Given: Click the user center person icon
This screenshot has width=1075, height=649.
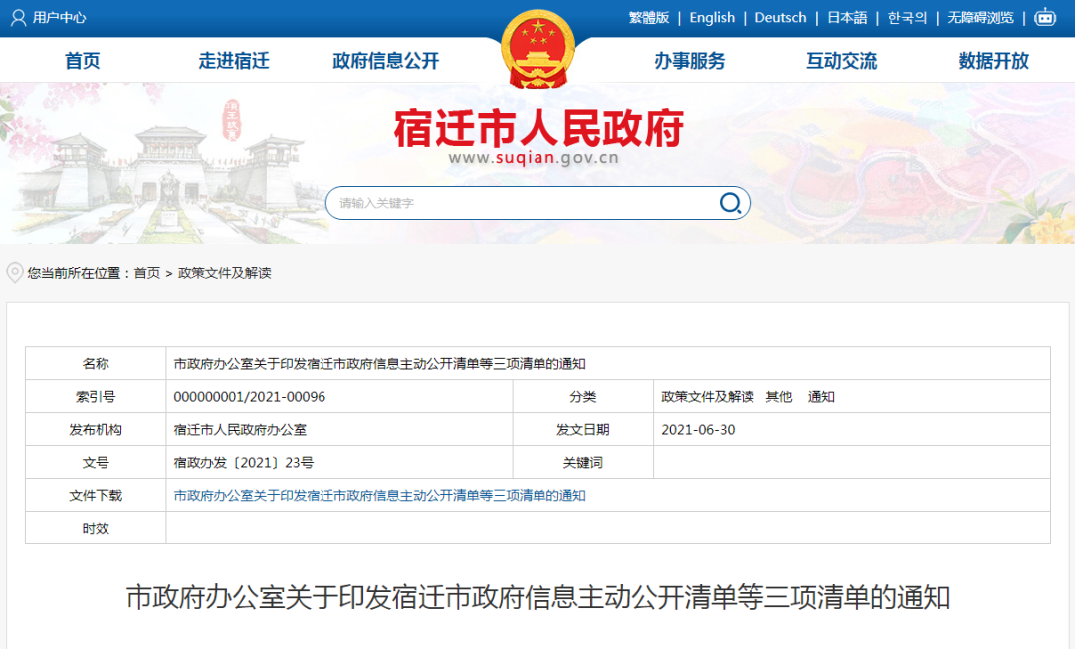Looking at the screenshot, I should click(19, 17).
